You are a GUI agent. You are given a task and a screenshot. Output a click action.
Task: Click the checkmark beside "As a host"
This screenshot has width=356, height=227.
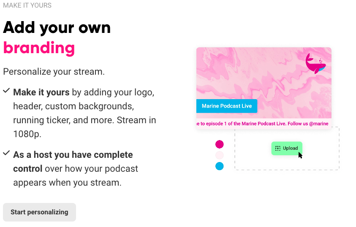coord(6,154)
